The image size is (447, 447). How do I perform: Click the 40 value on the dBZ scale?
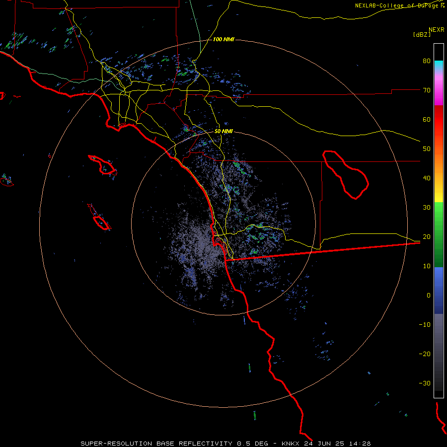pos(427,178)
